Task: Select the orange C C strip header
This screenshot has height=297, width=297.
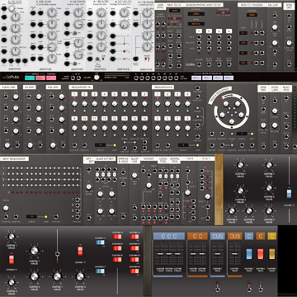Action: 197,236
